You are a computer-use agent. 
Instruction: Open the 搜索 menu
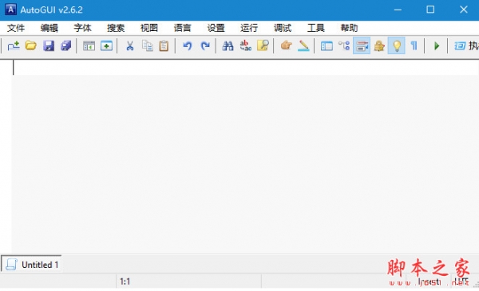coord(116,28)
